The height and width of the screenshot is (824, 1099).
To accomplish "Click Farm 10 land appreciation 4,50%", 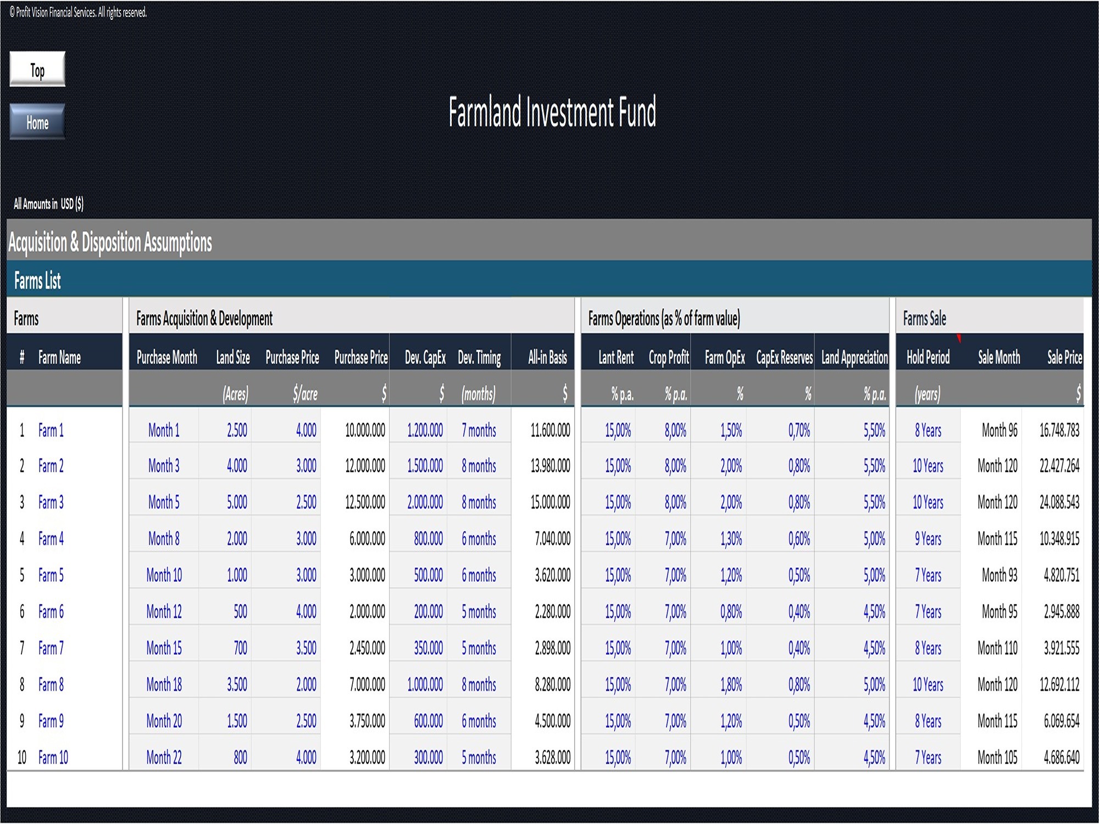I will point(874,758).
